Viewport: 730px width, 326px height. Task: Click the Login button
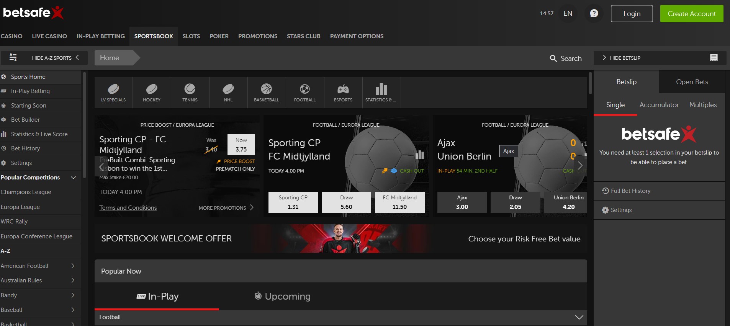(632, 13)
